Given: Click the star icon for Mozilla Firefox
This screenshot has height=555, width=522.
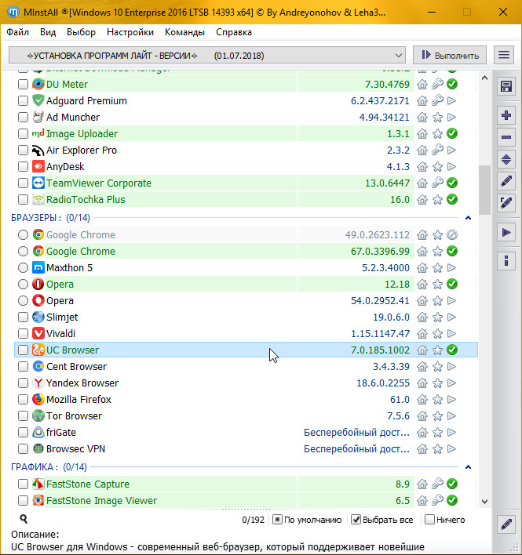Looking at the screenshot, I should tap(437, 399).
